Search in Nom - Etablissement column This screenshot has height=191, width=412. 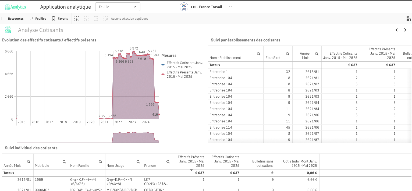pyautogui.click(x=259, y=54)
